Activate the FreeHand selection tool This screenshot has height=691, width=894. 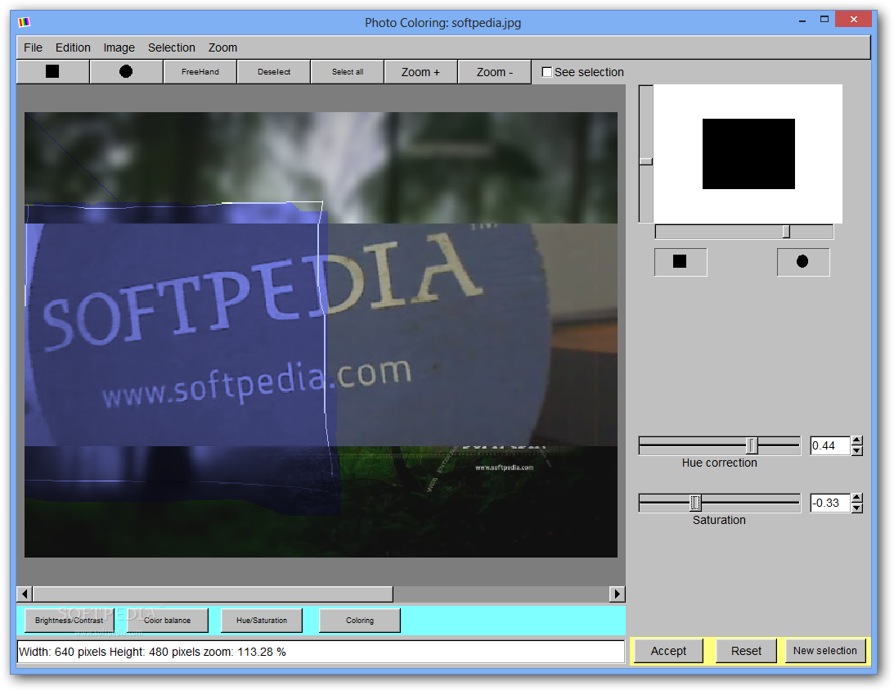(200, 71)
